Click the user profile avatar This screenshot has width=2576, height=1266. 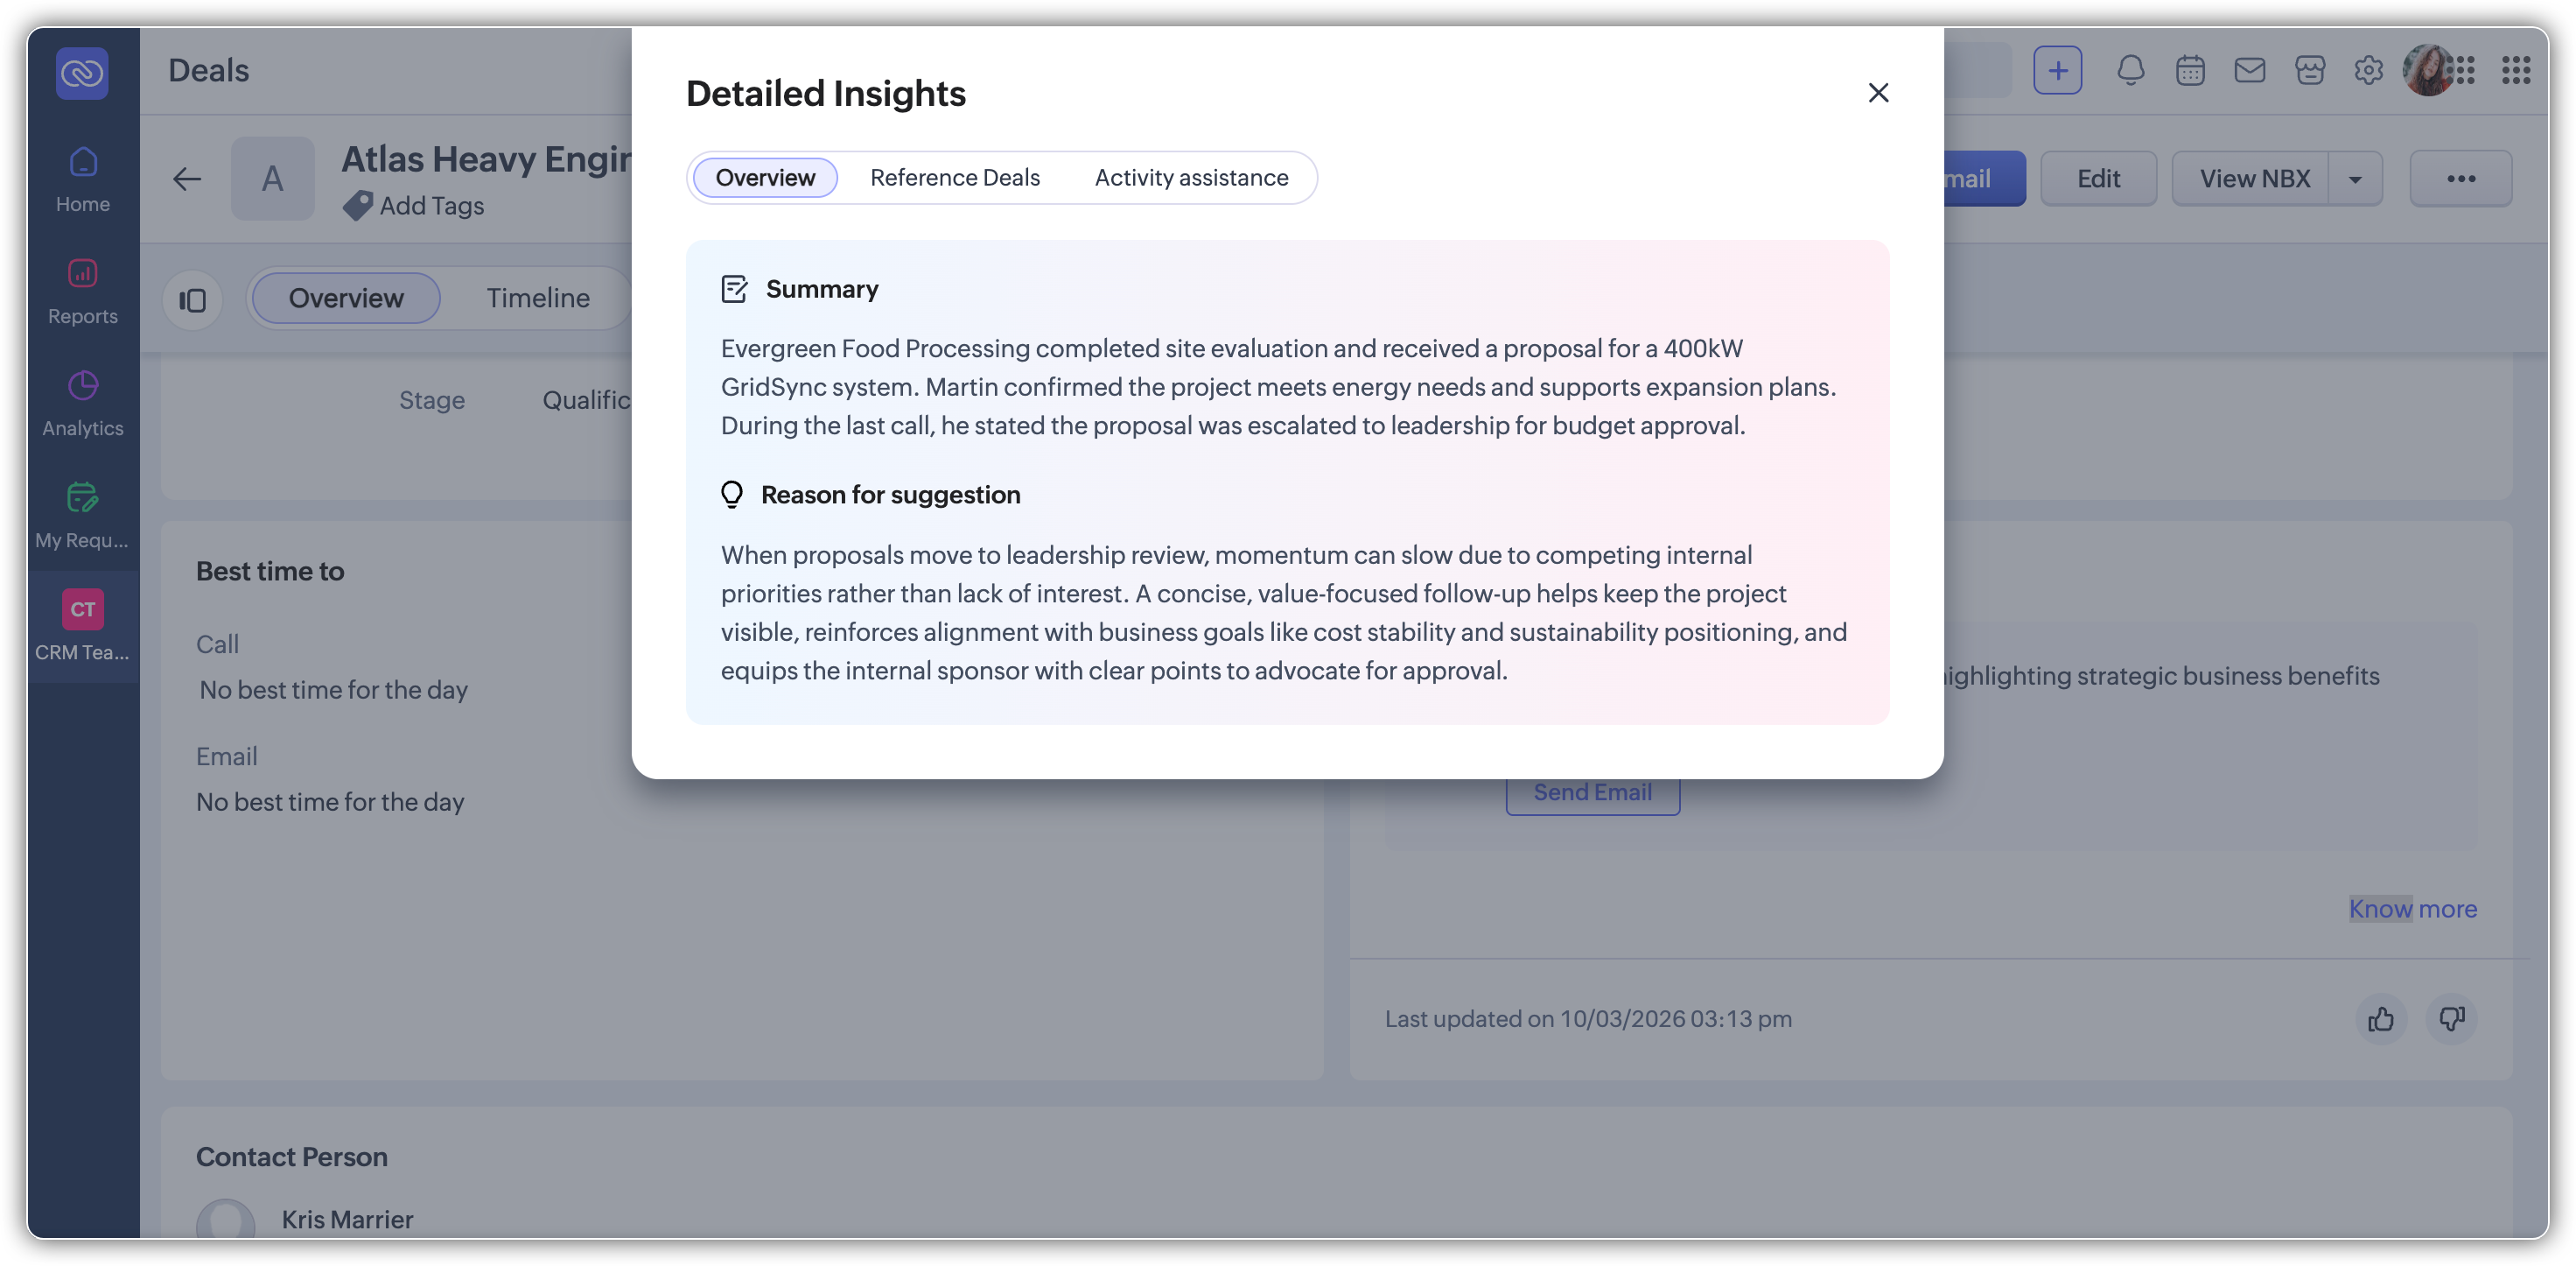click(2427, 70)
